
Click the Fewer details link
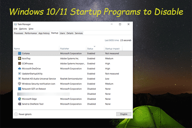pos(25,114)
